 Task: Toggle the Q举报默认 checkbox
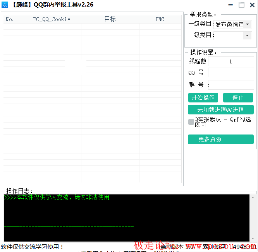[x=191, y=122]
